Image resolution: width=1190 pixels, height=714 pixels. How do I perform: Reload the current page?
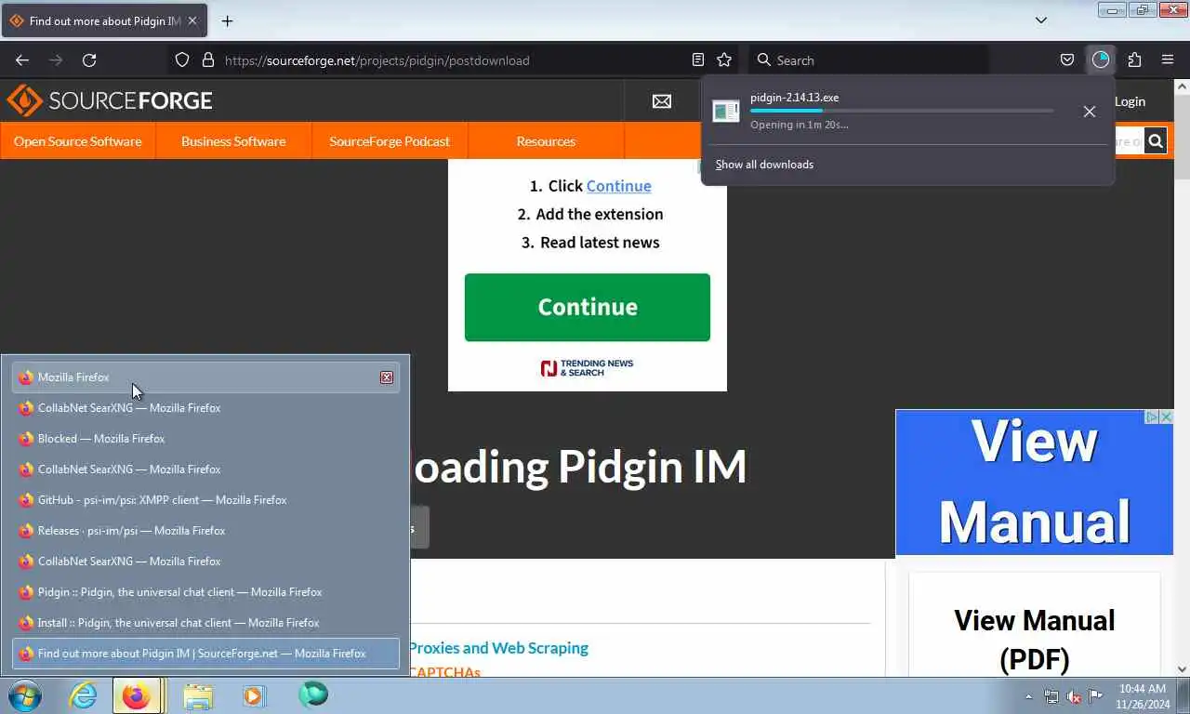pyautogui.click(x=89, y=60)
